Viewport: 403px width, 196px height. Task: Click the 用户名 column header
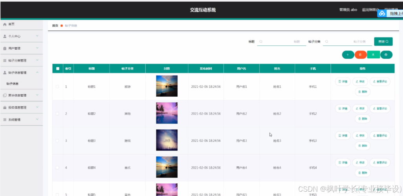click(242, 68)
